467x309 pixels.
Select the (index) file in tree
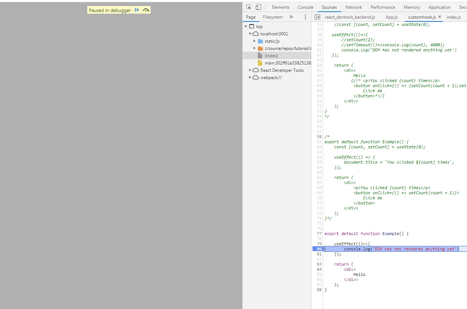[x=271, y=56]
